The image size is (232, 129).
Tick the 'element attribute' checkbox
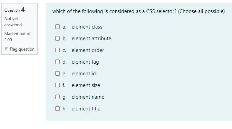(57, 38)
